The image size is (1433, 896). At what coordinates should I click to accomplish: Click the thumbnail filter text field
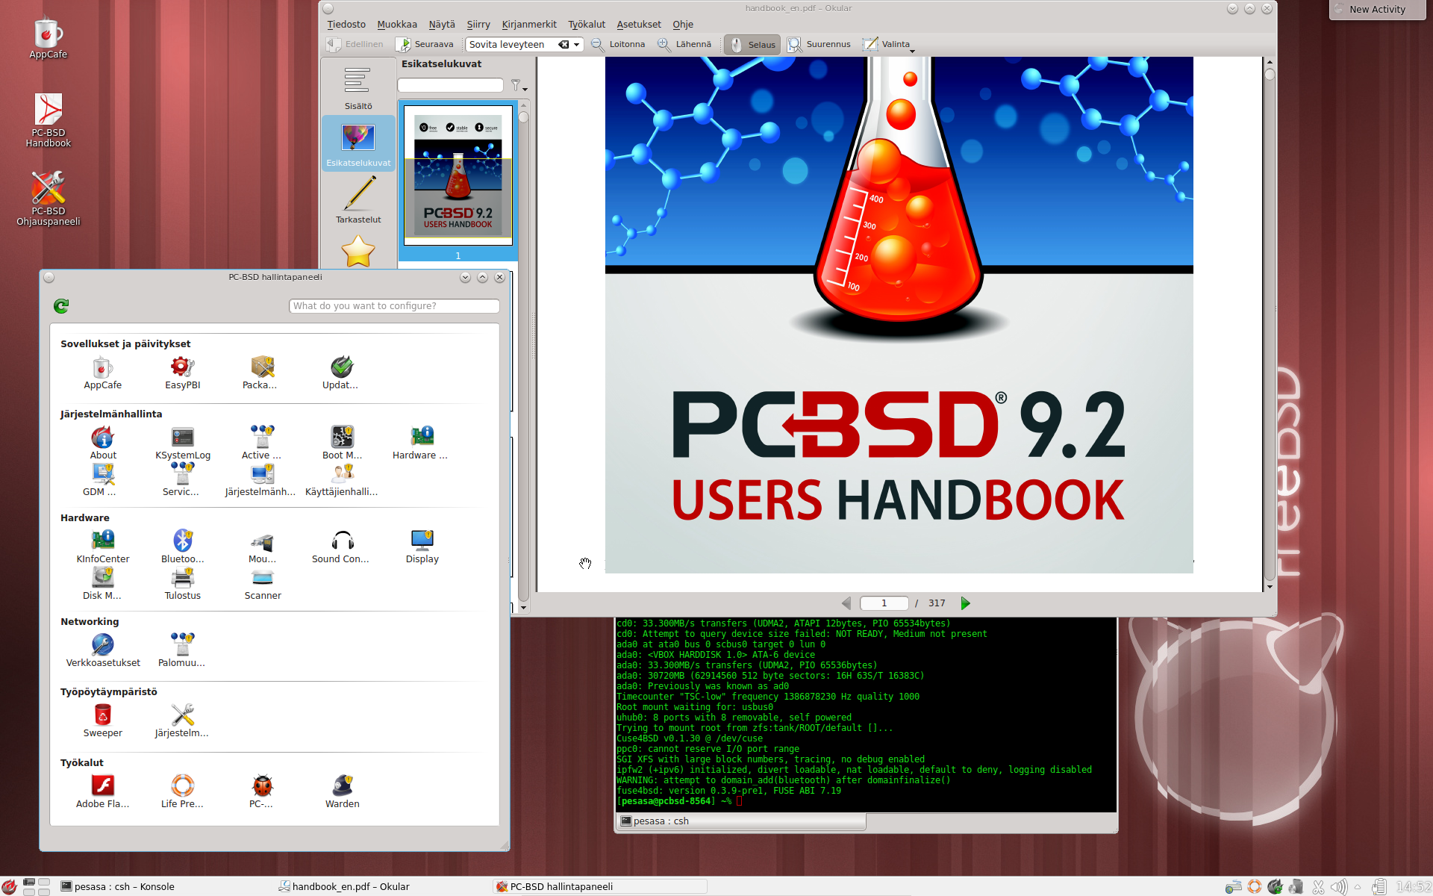tap(450, 86)
